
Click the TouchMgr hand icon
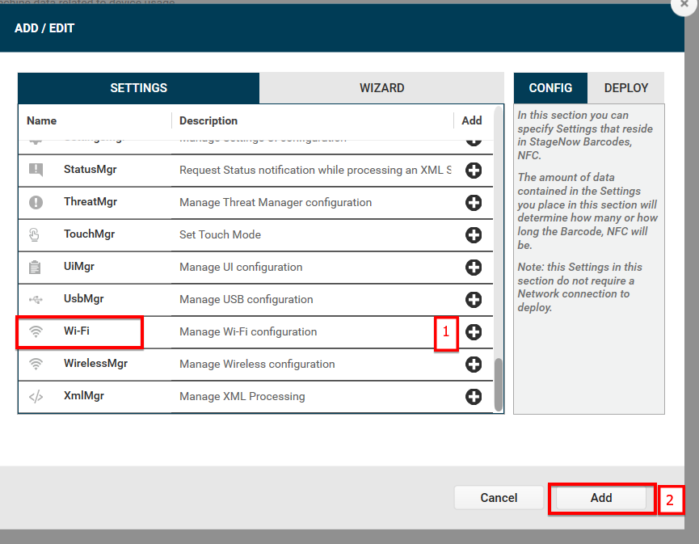[x=36, y=234]
